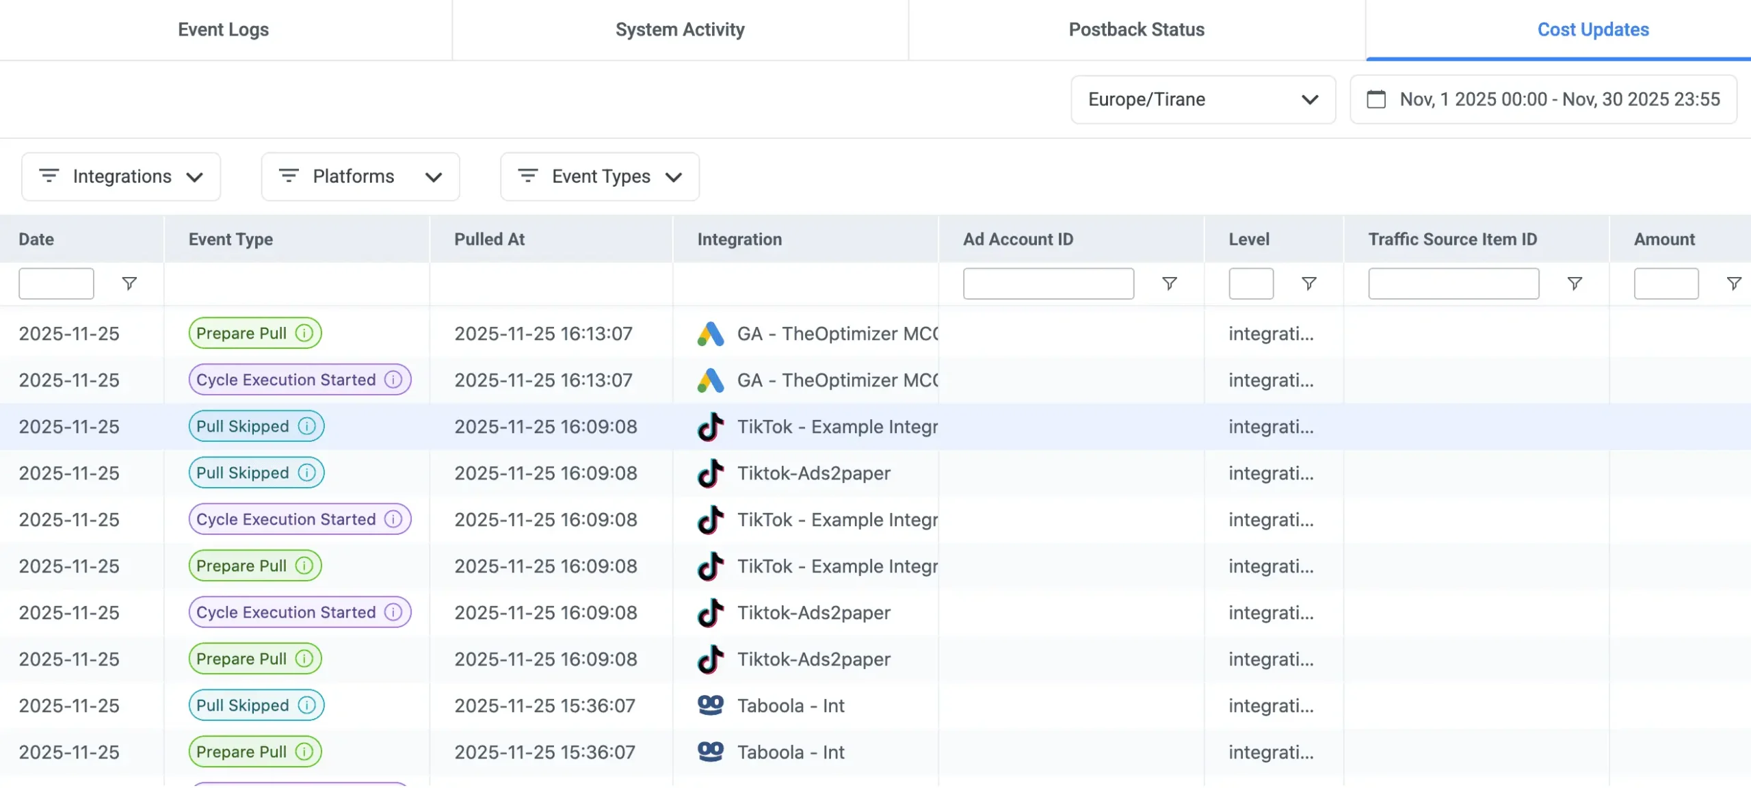This screenshot has height=788, width=1751.
Task: Click Taboola logo in the Pull Skipped row
Action: pyautogui.click(x=711, y=705)
